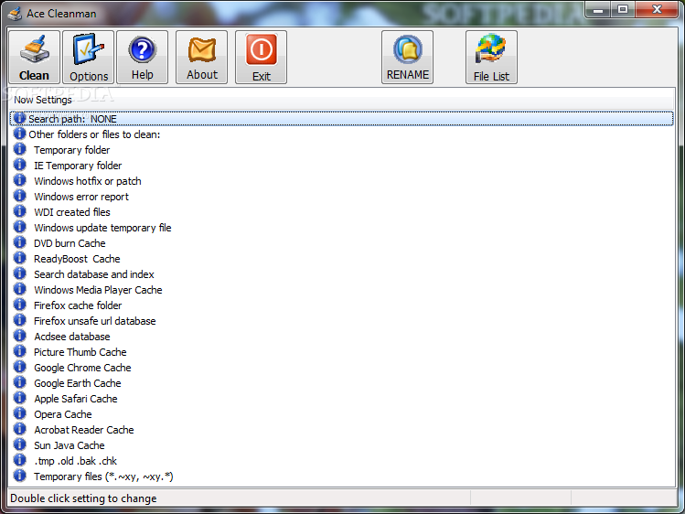Select 'Firefox cache folder' entry
The image size is (685, 514).
click(78, 305)
